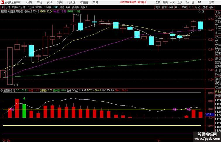Select the 多周期 multi-period tab
The width and height of the screenshot is (221, 142).
[x=75, y=7]
